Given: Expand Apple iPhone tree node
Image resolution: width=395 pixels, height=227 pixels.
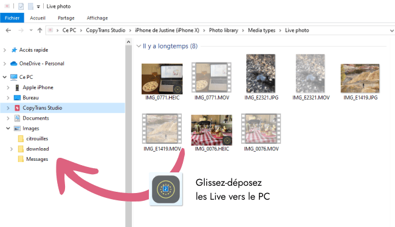Looking at the screenshot, I should click(8, 87).
